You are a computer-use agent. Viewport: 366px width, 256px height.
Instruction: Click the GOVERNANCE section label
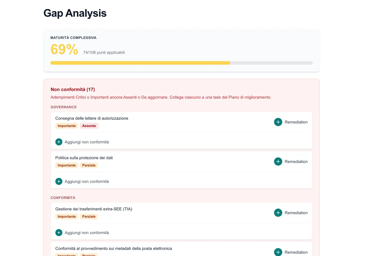click(x=64, y=107)
